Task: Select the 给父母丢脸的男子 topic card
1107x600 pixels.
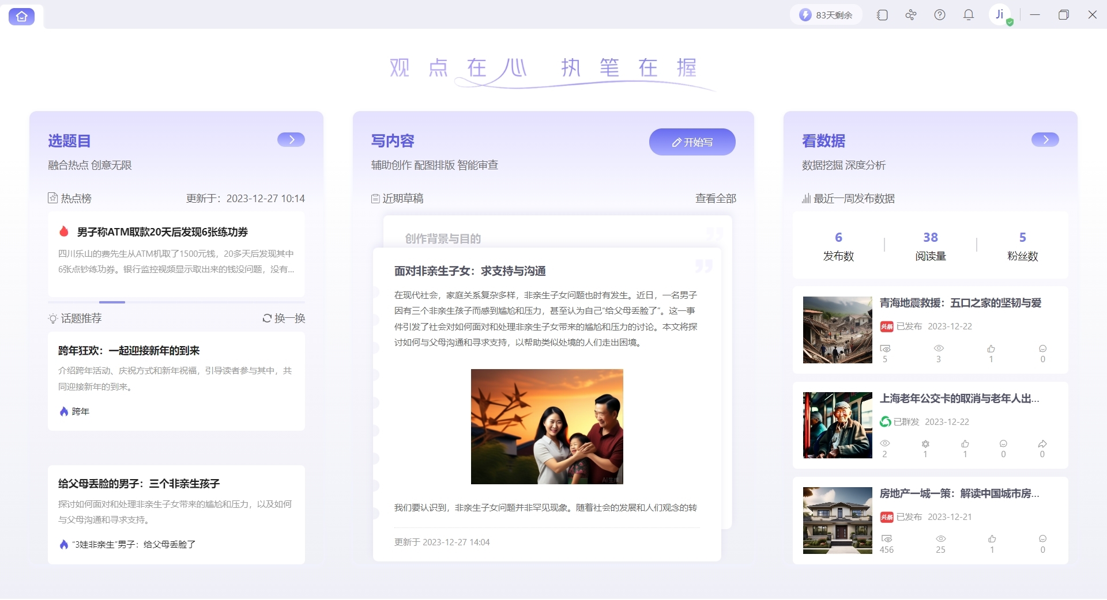Action: [176, 514]
